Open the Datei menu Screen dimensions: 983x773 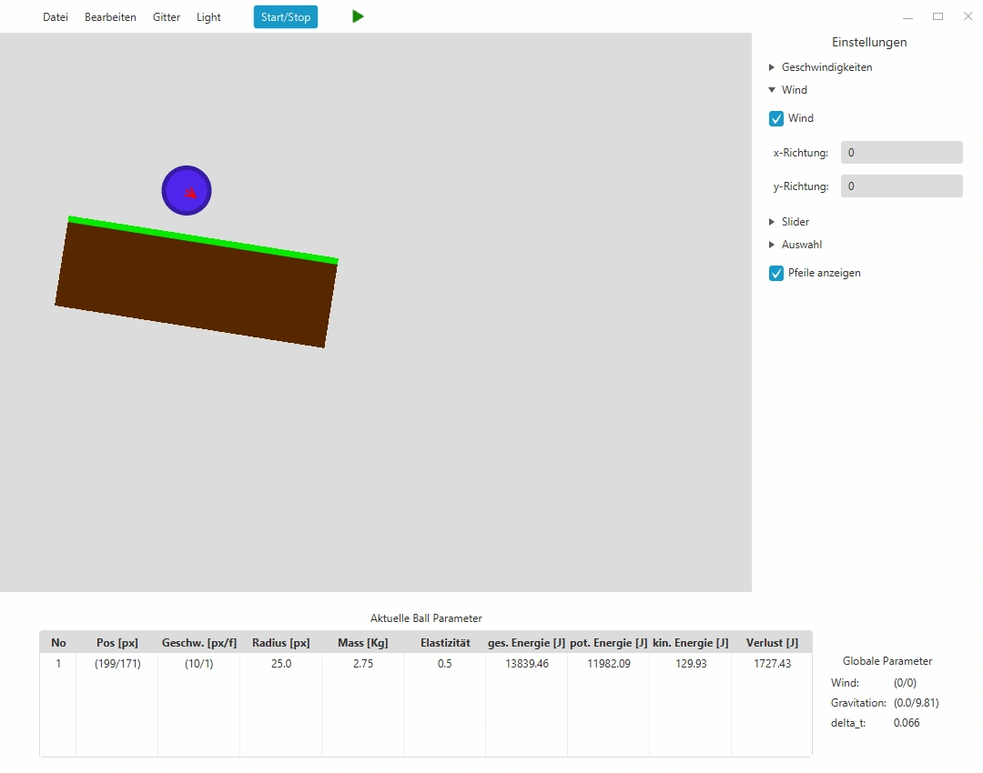56,17
